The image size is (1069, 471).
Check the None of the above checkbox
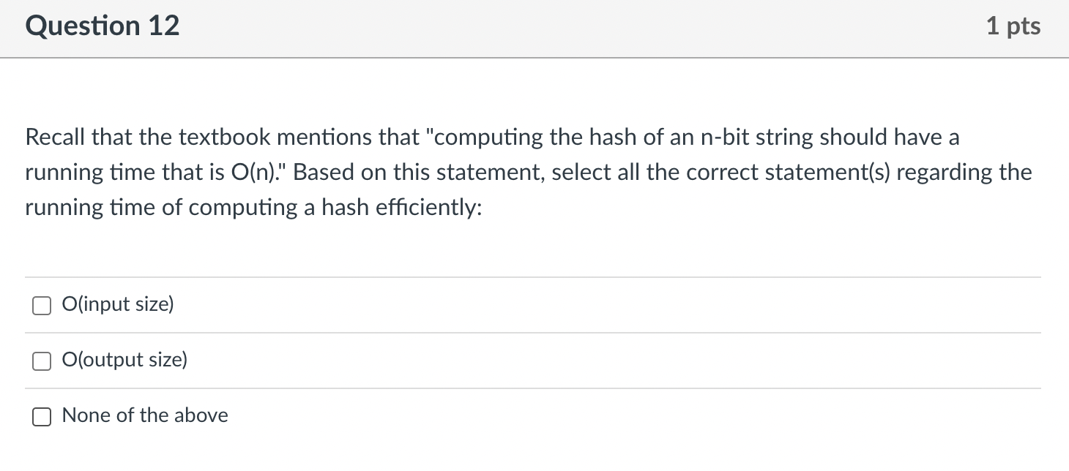click(41, 416)
